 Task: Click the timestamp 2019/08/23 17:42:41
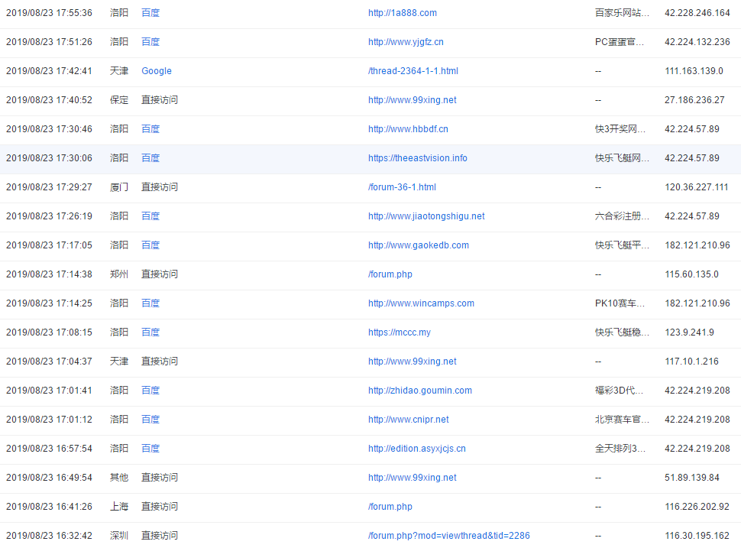click(49, 71)
